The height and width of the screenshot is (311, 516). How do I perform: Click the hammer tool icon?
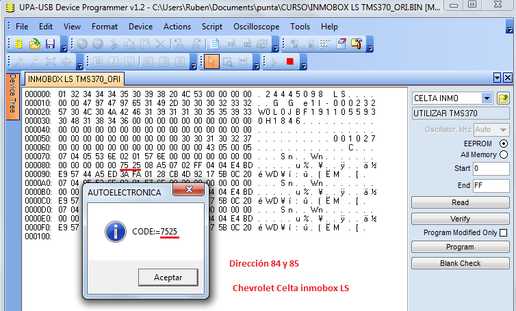click(356, 44)
